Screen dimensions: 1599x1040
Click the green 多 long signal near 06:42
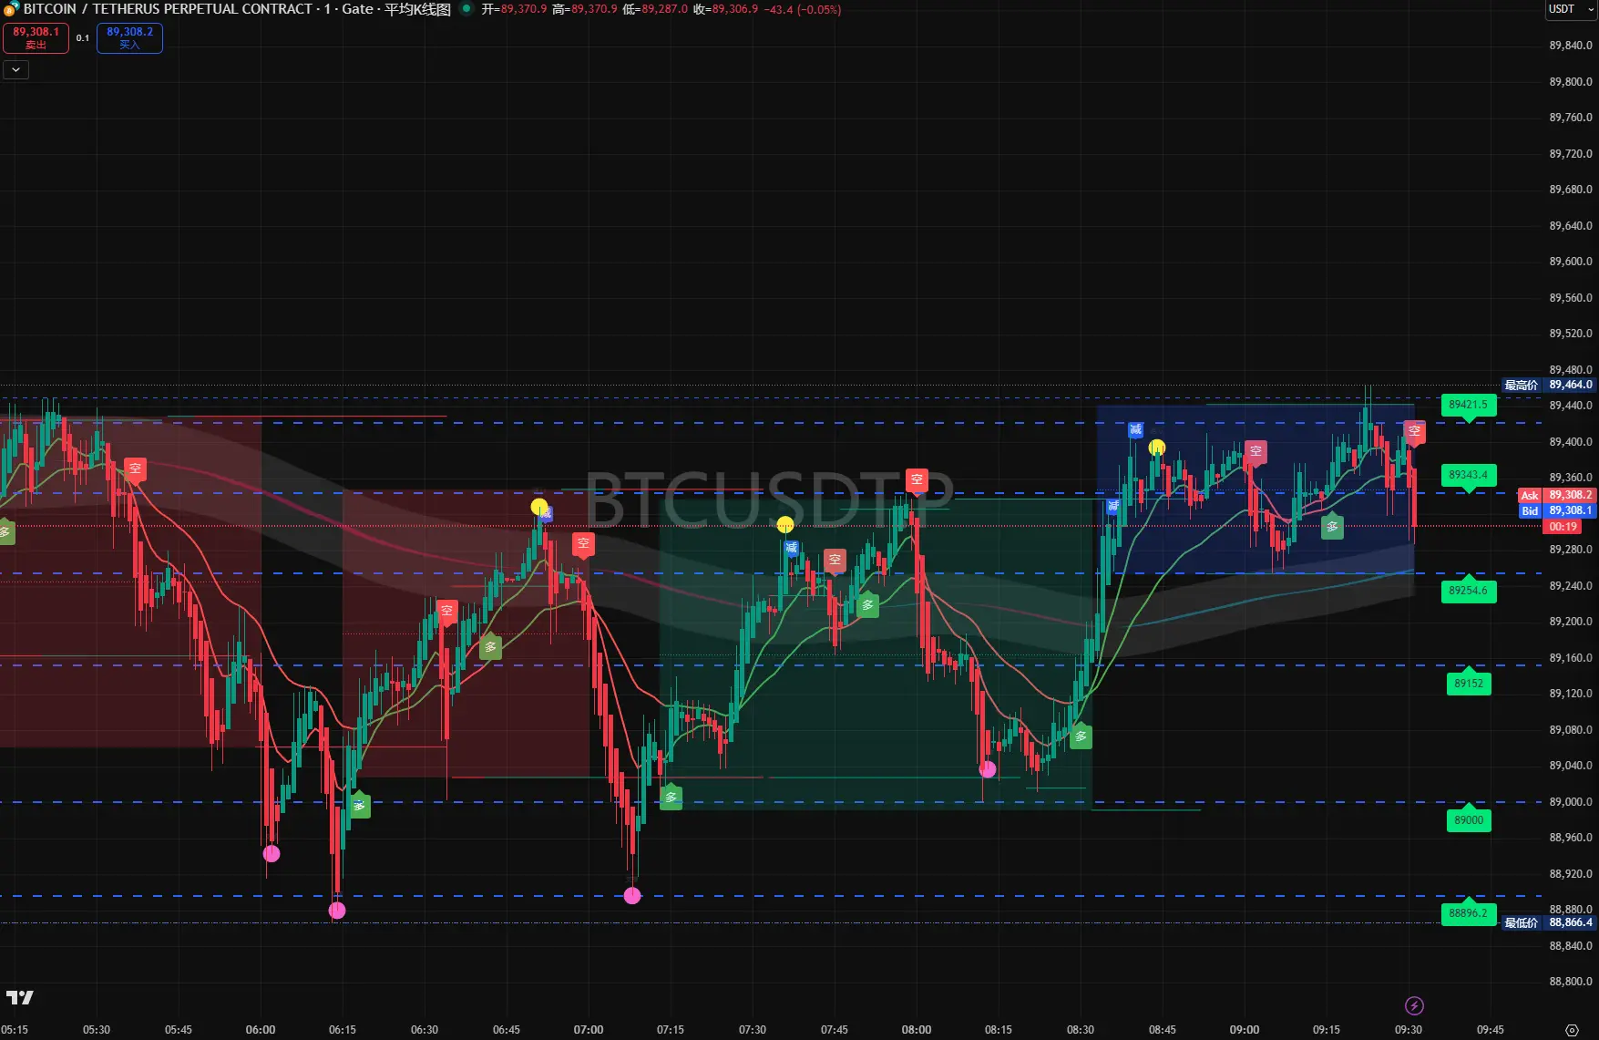click(x=490, y=646)
